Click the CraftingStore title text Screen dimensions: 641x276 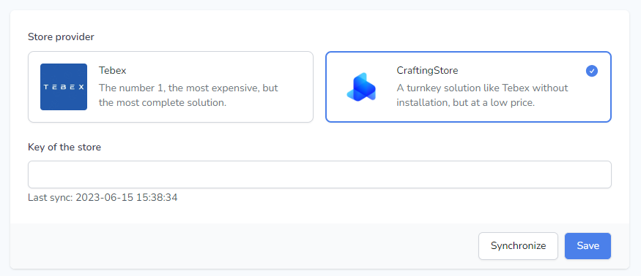click(427, 71)
